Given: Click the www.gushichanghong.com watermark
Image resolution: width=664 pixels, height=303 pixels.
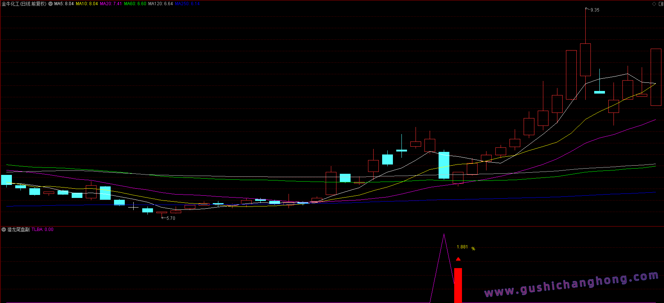Looking at the screenshot, I should (x=571, y=284).
